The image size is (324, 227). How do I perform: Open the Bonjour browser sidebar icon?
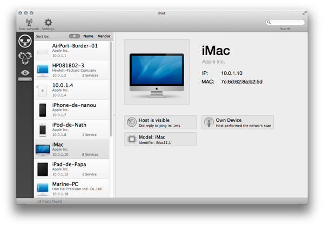tap(25, 57)
